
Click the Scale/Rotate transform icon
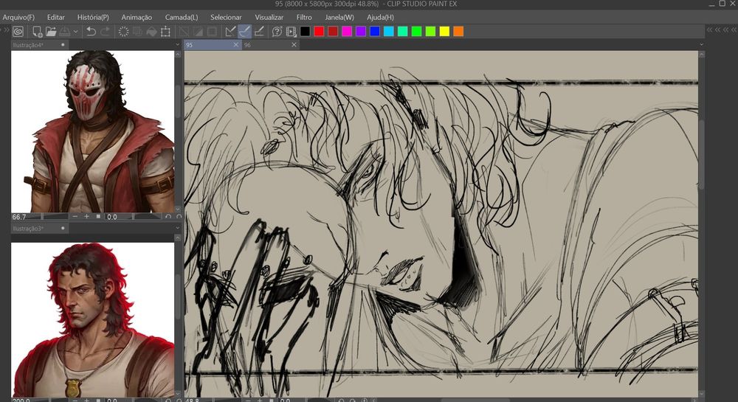point(165,32)
